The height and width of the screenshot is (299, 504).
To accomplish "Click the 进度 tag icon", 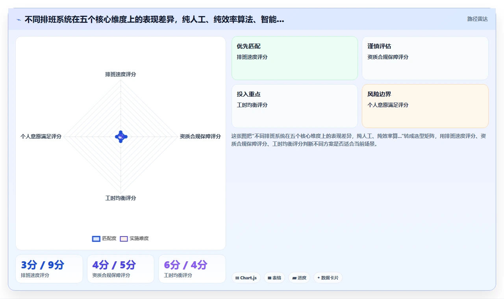I will coord(294,278).
